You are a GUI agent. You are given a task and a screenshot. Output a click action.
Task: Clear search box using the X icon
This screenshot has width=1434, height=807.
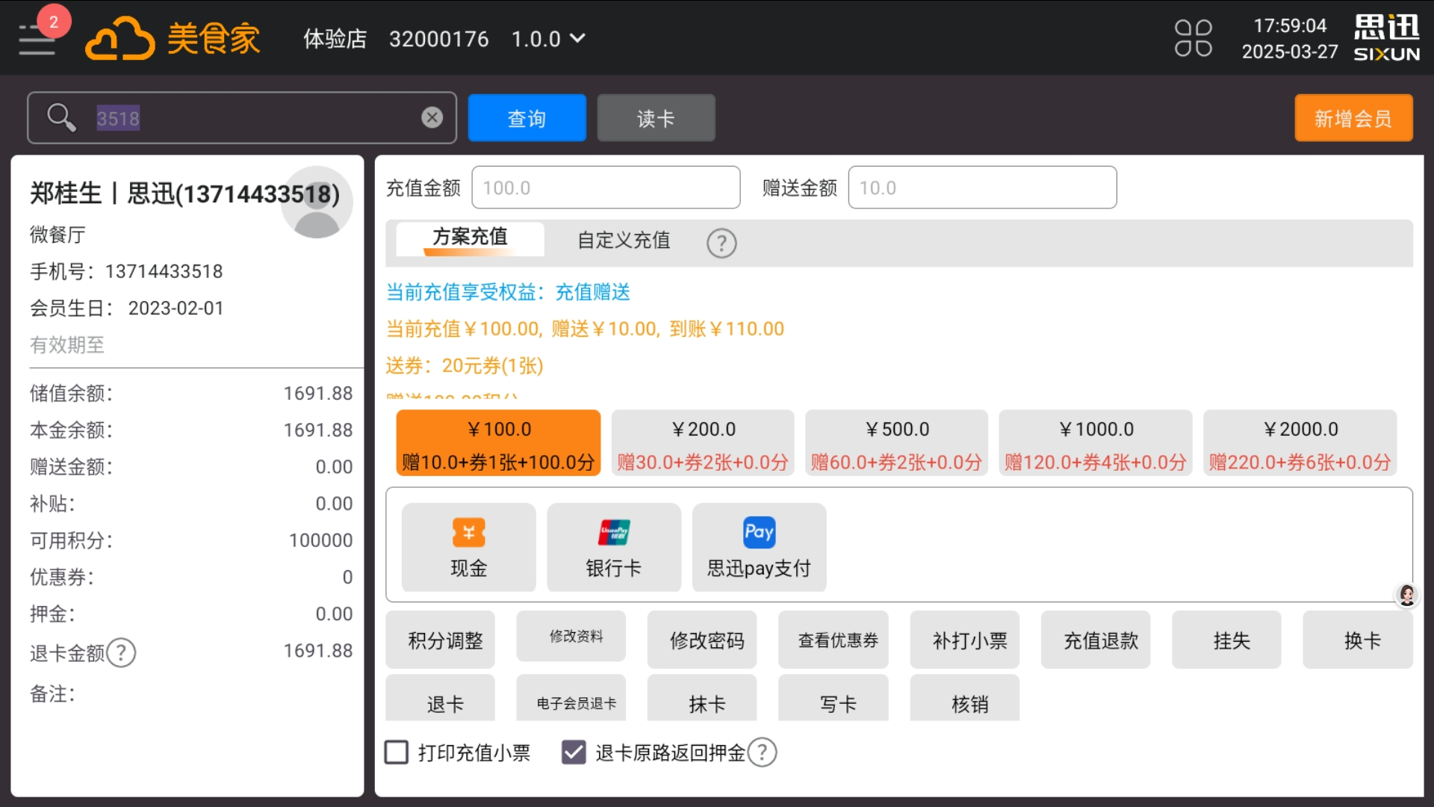click(x=431, y=117)
